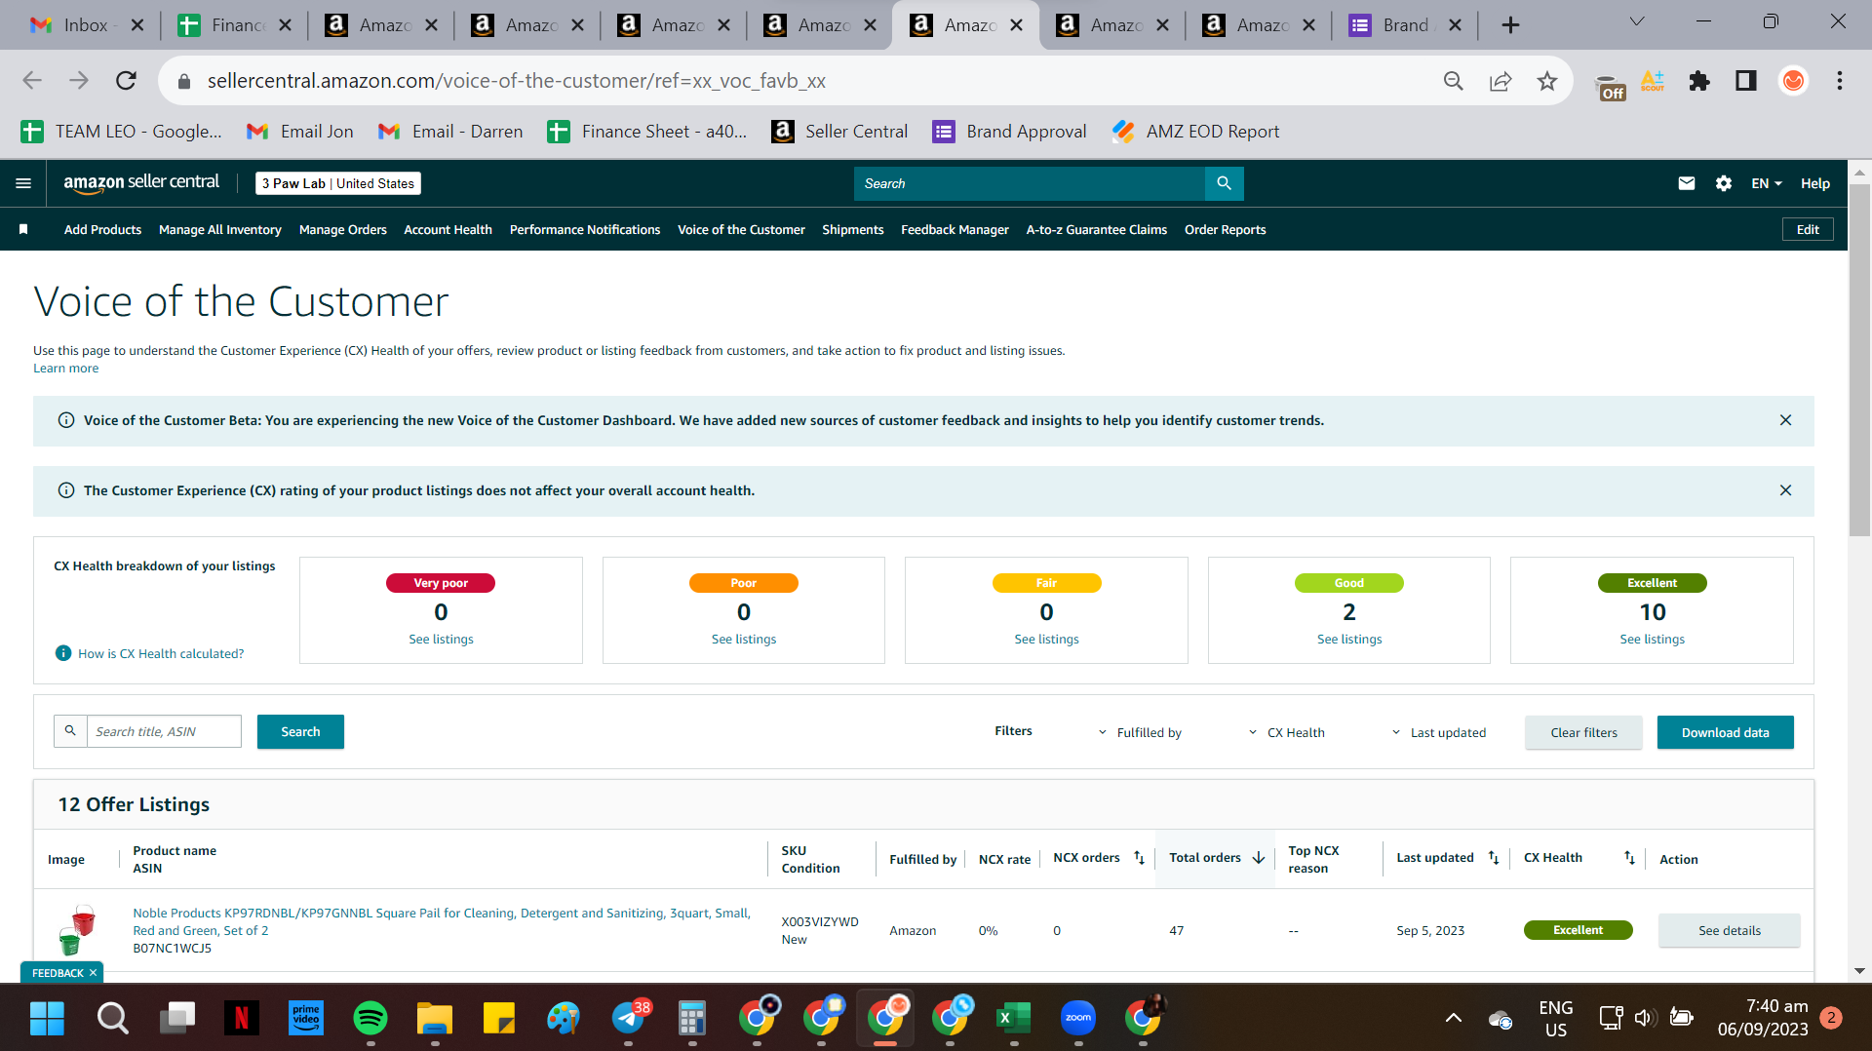Click the magnifier icon in title search box
1872x1051 pixels.
point(70,731)
